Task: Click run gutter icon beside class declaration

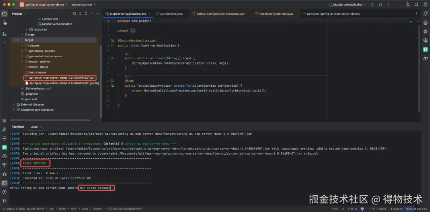Action: (x=112, y=45)
